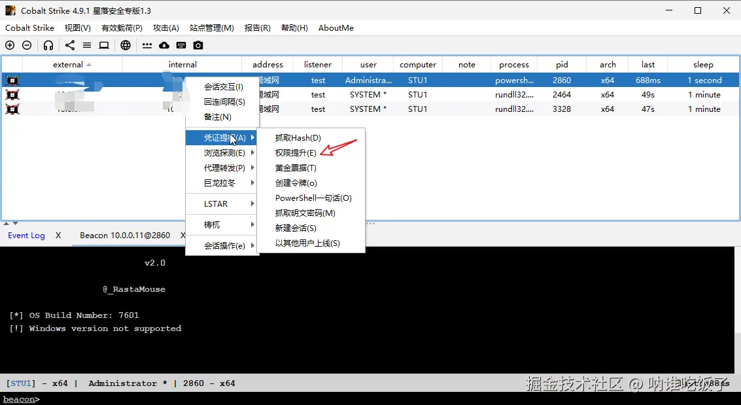
Task: Open the 帮助(H) menu
Action: pyautogui.click(x=294, y=28)
